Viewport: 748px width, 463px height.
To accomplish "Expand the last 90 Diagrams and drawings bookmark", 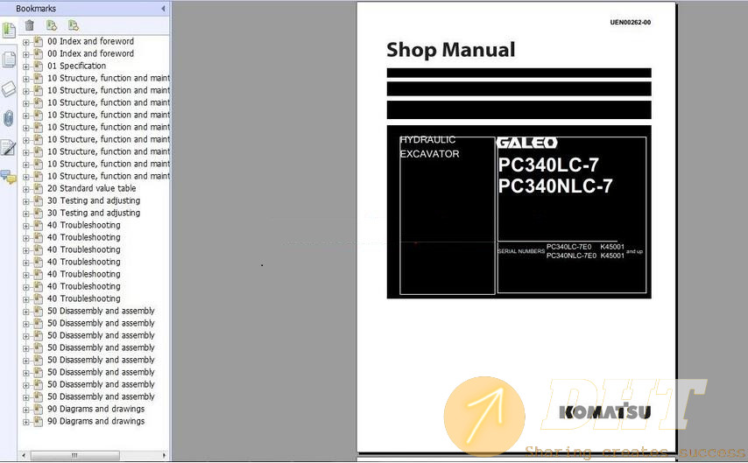I will (x=25, y=422).
